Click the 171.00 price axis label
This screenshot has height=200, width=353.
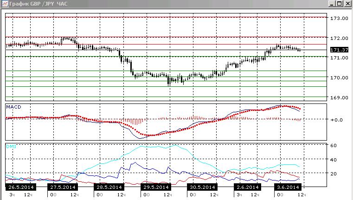[339, 58]
